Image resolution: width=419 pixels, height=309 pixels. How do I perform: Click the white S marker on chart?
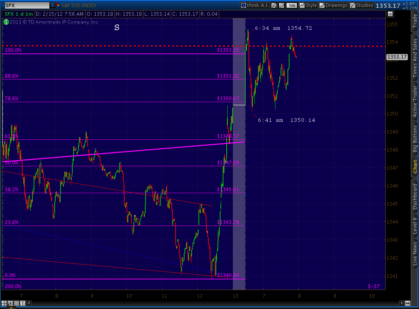click(x=117, y=28)
